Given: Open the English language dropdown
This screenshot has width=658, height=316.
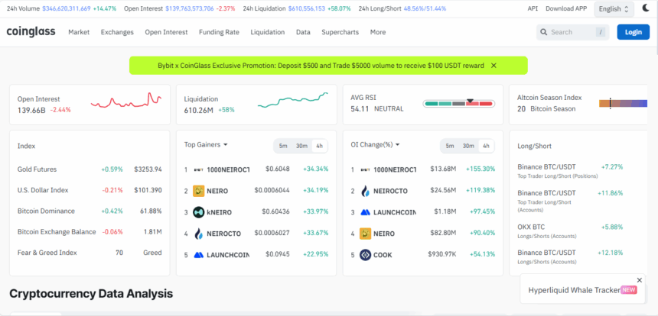Looking at the screenshot, I should tap(614, 9).
